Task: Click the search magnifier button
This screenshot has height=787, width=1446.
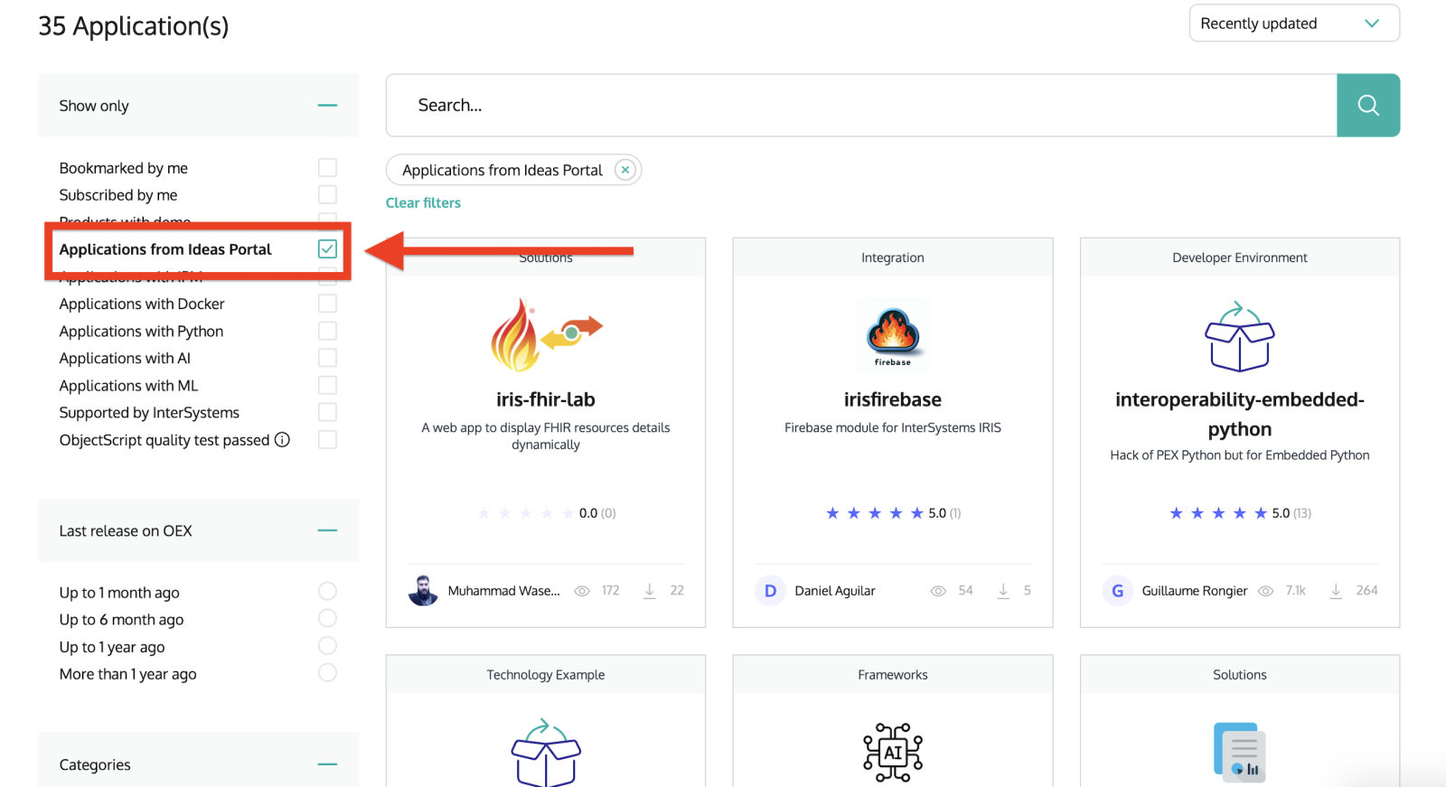Action: click(x=1368, y=106)
